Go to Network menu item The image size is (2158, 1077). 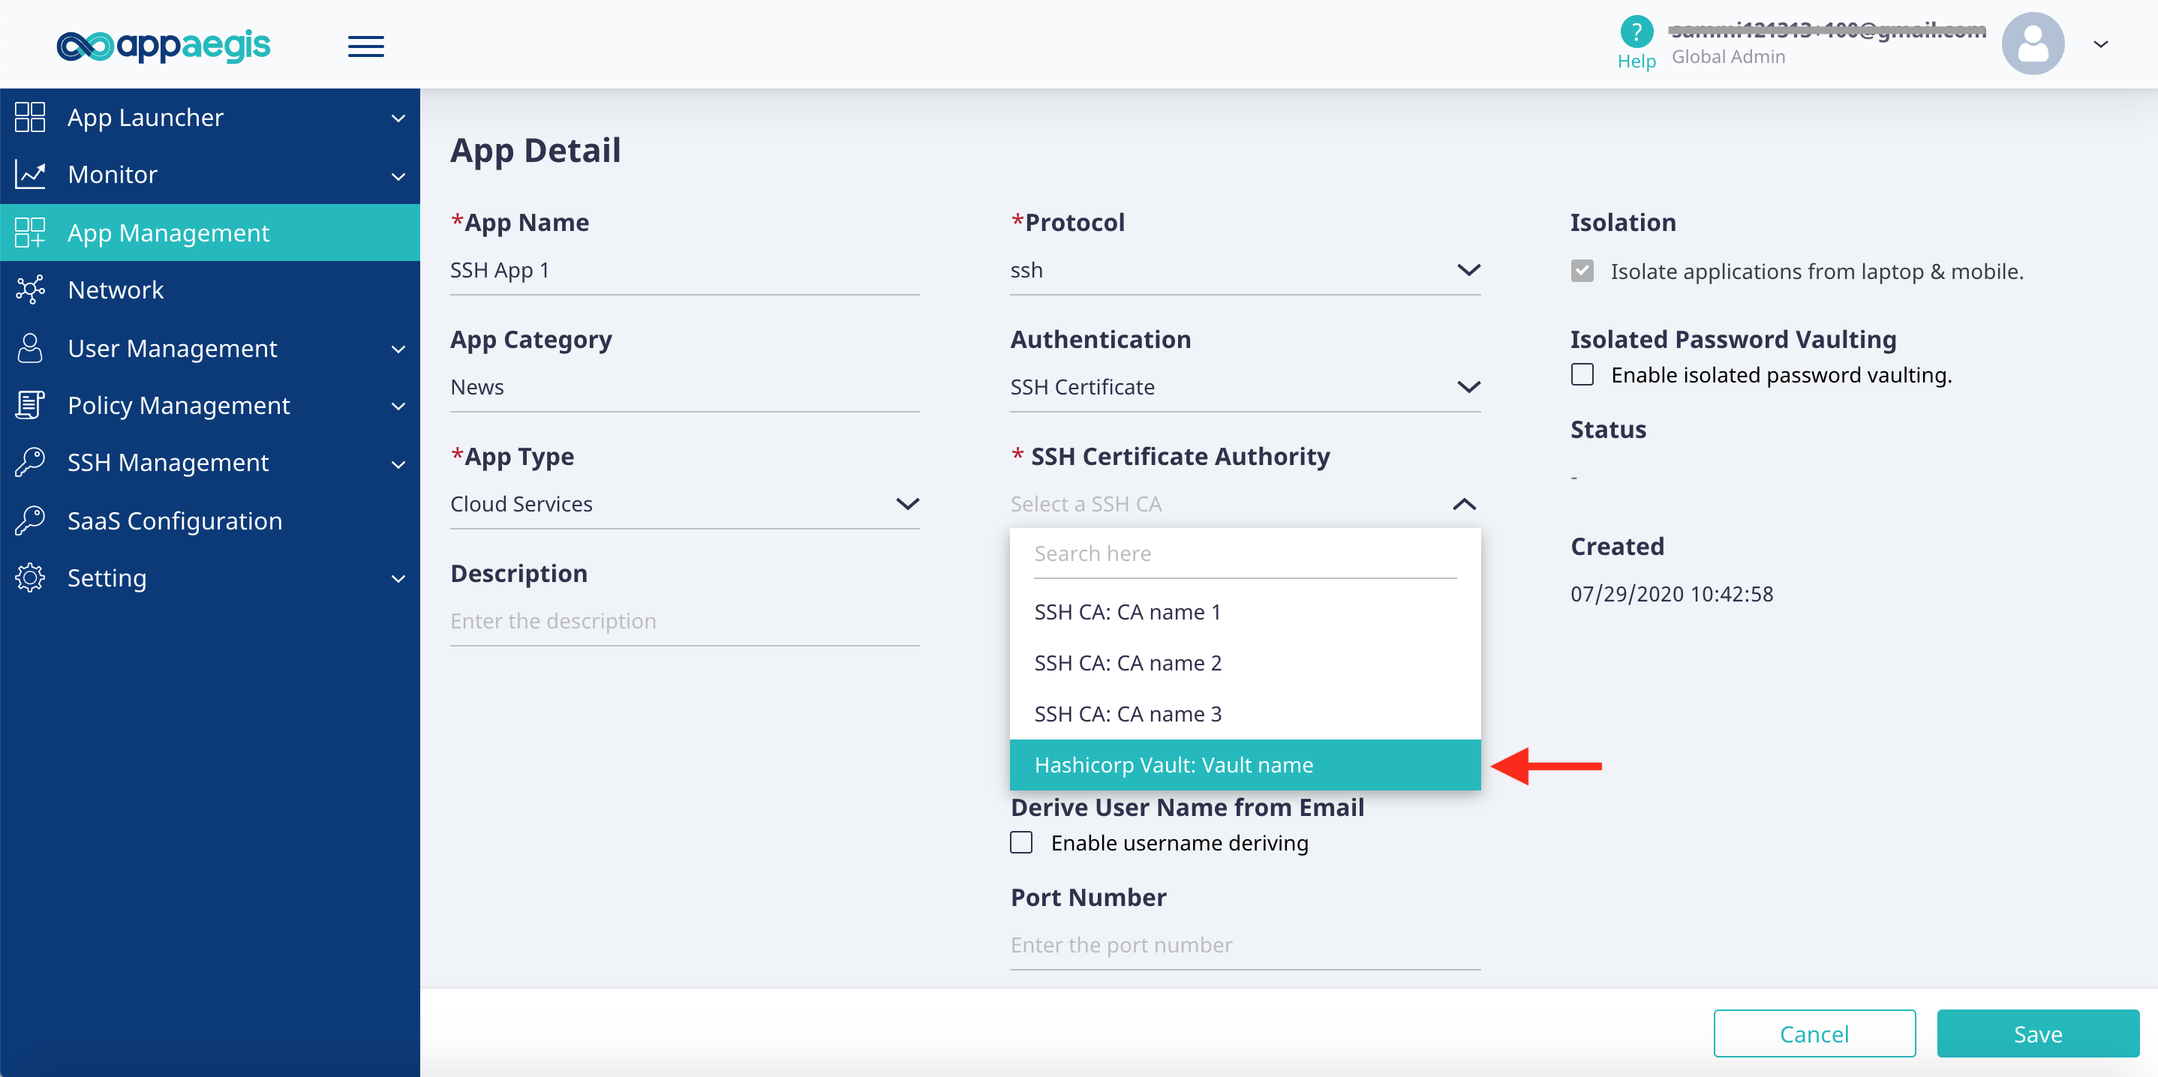tap(209, 289)
